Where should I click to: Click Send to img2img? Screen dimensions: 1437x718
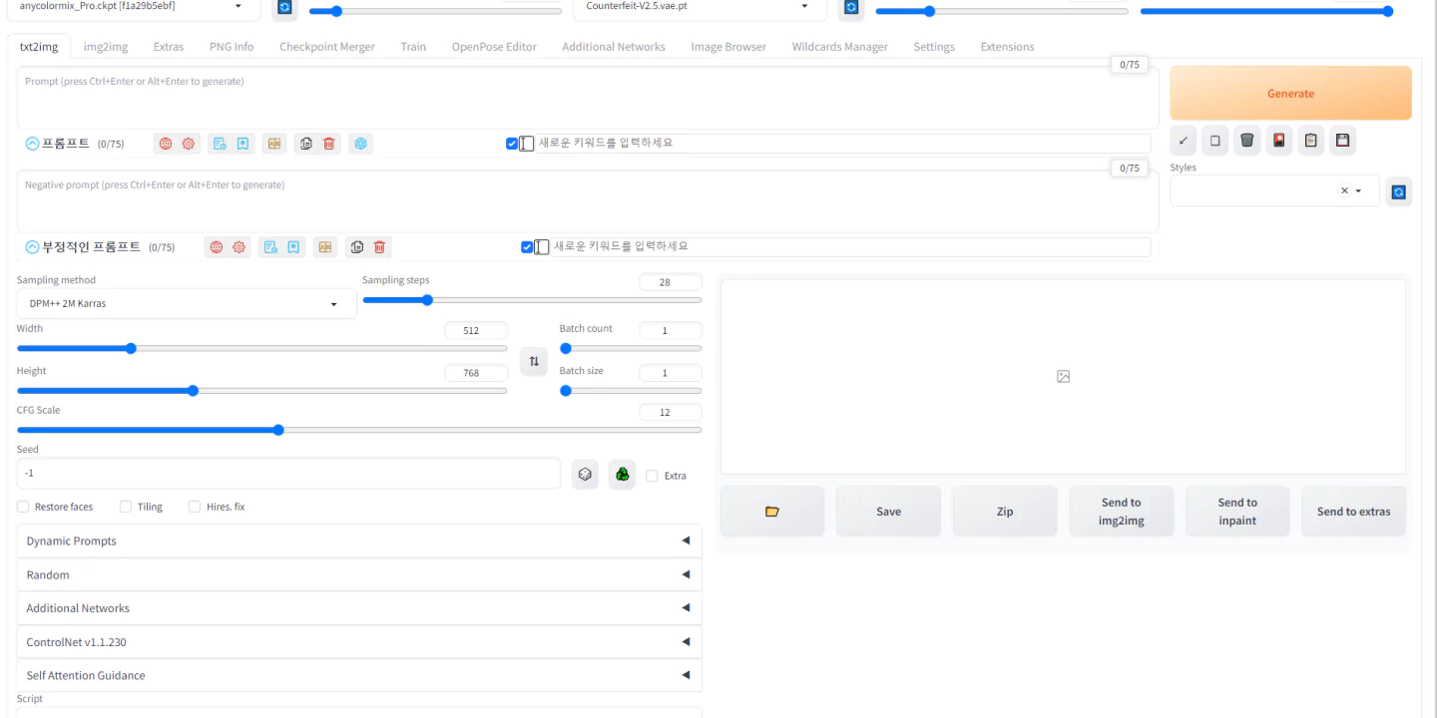(1122, 512)
